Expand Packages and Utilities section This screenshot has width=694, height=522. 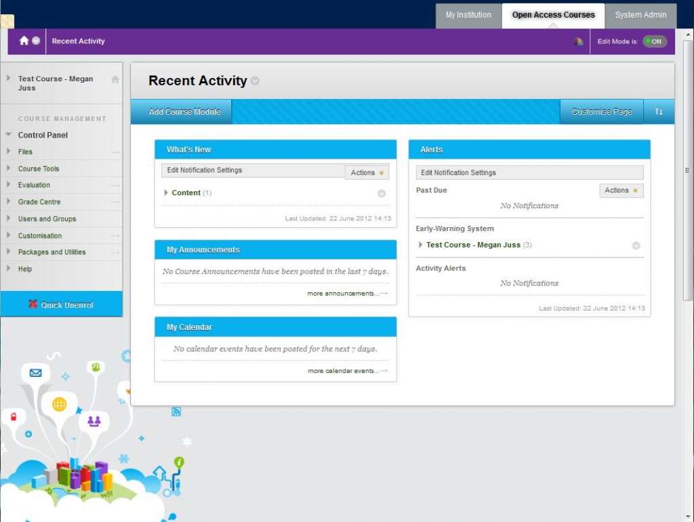(8, 252)
